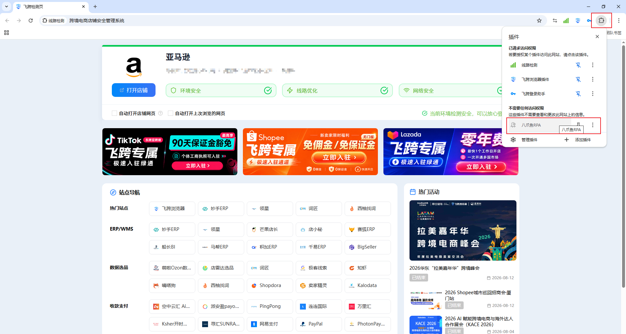The height and width of the screenshot is (334, 626).
Task: Open the browser extensions puzzle icon
Action: click(x=601, y=21)
